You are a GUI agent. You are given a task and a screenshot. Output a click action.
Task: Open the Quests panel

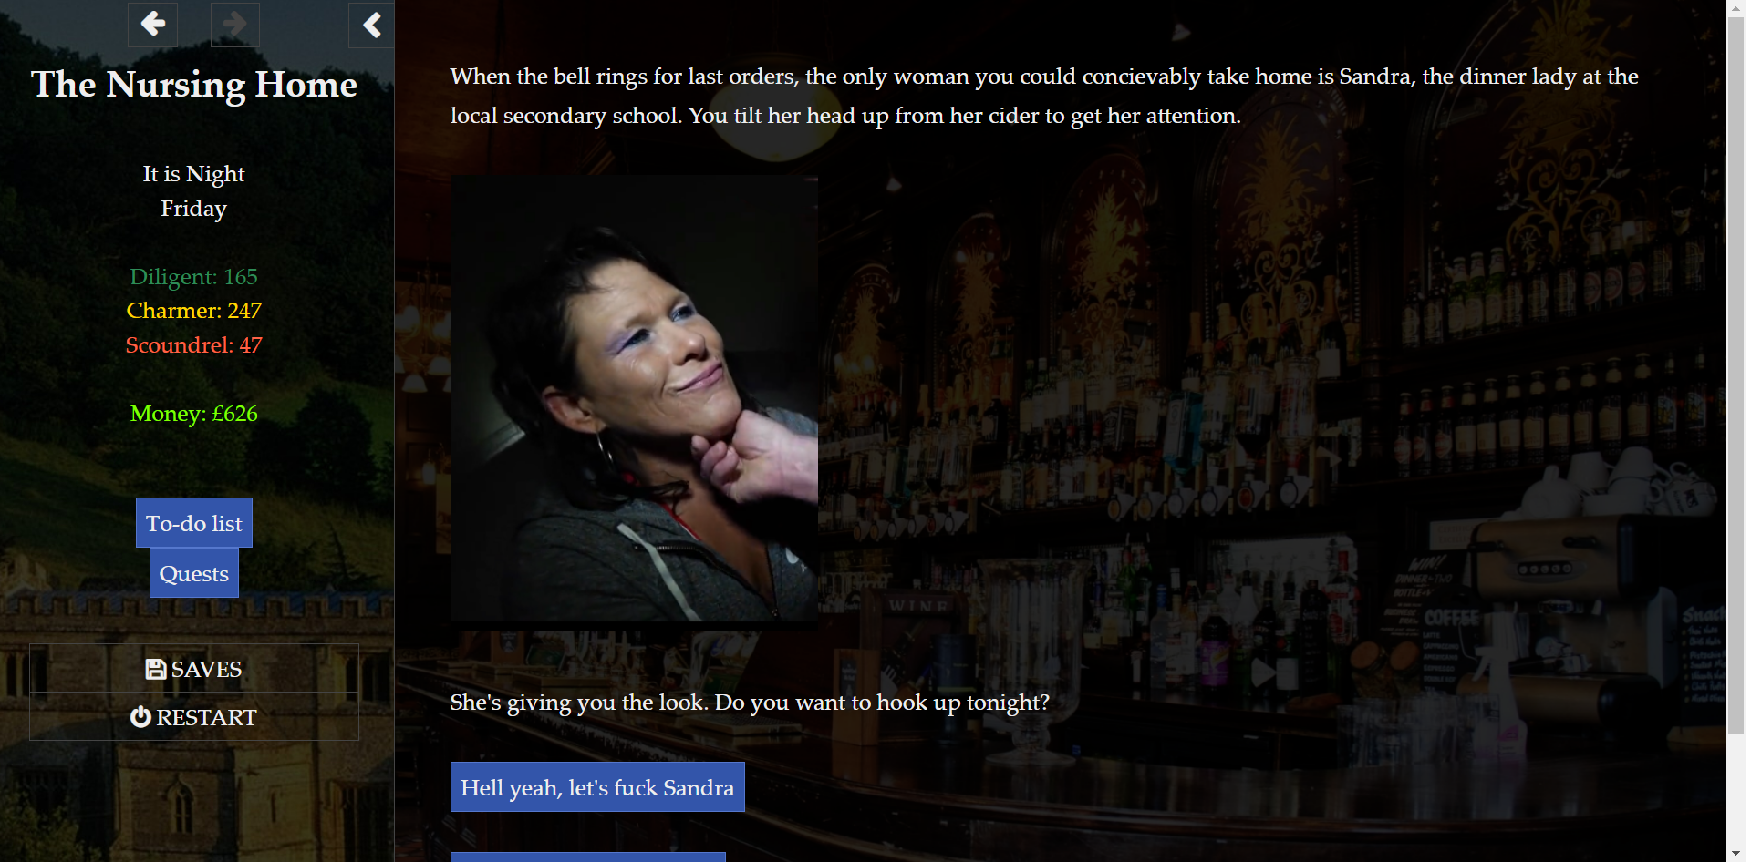coord(194,573)
